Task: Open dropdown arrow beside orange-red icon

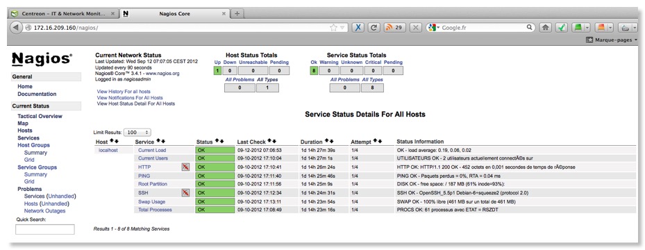Action: click(x=610, y=28)
